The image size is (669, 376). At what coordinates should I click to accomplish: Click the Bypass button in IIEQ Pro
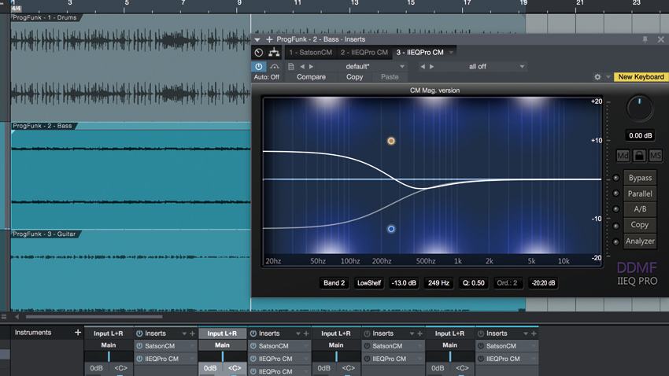pos(640,178)
